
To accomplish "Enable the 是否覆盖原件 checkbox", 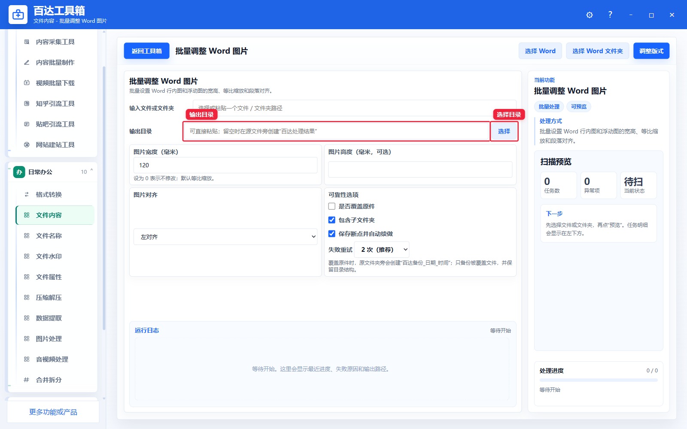I will tap(332, 206).
